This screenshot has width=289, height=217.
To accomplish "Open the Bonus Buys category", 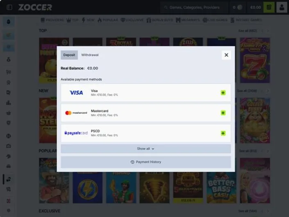I will coord(159,20).
